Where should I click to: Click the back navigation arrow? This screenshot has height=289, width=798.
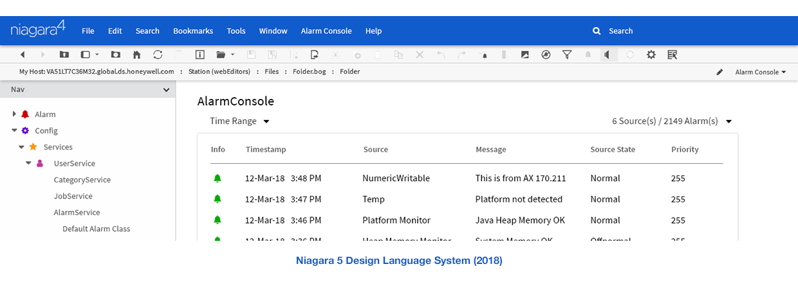tap(23, 55)
